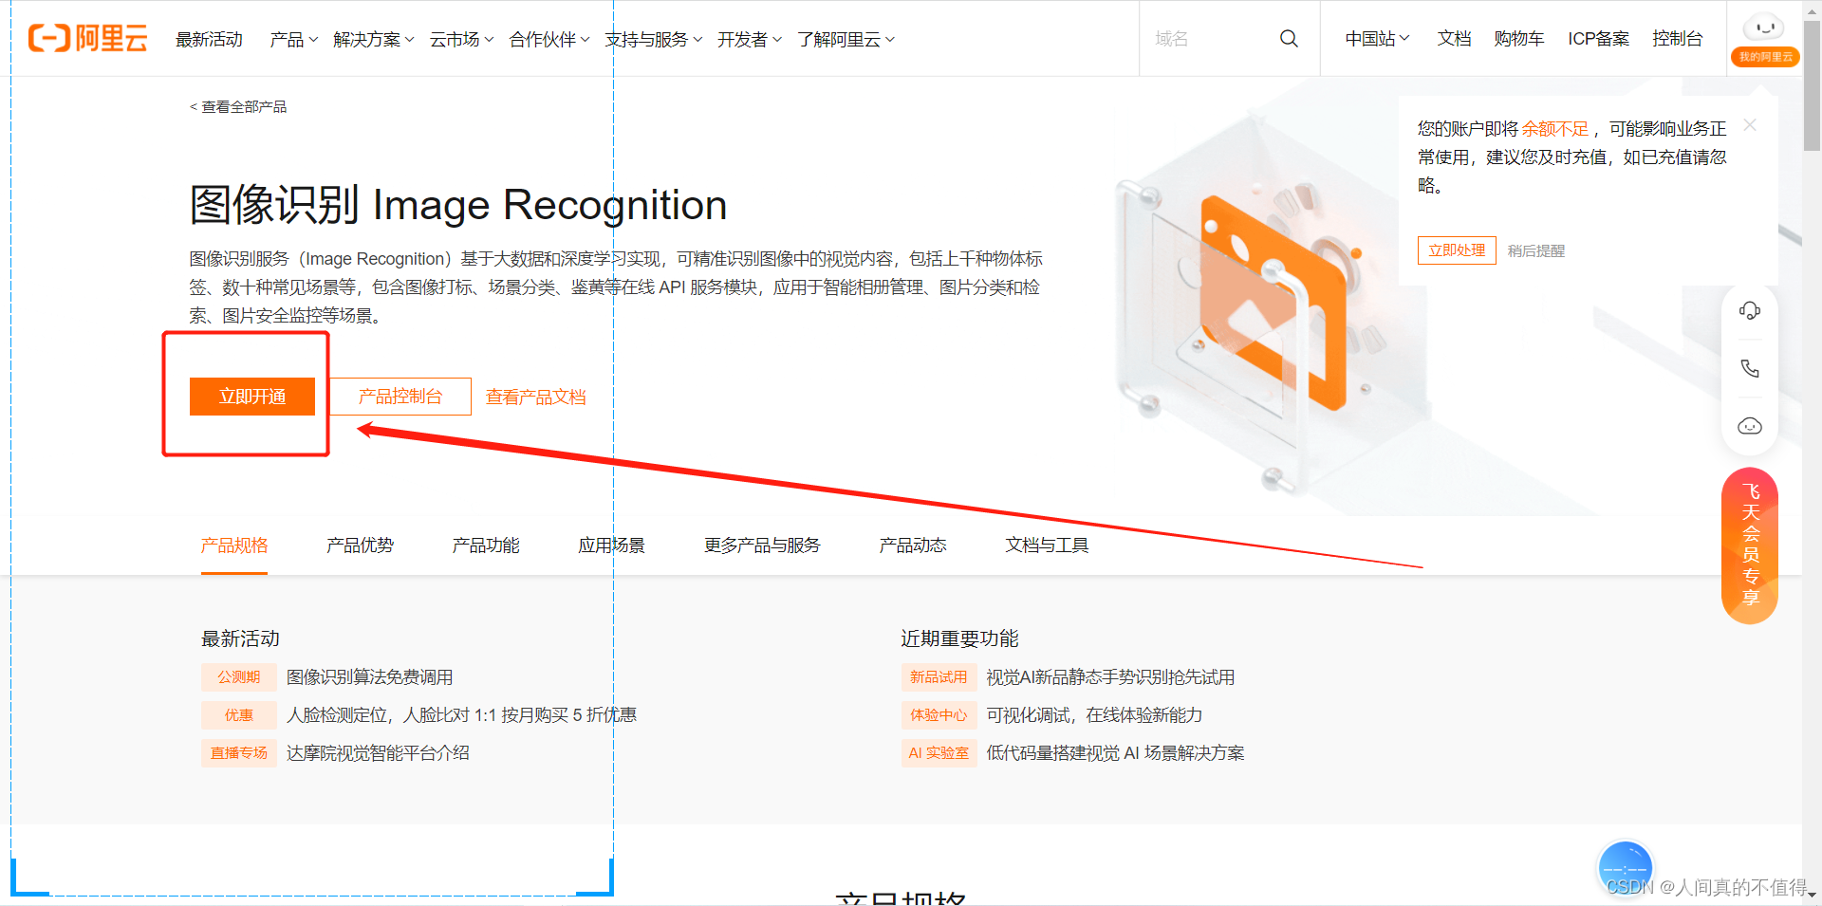Click the 直播专场 tag
Image resolution: width=1822 pixels, height=906 pixels.
click(239, 753)
